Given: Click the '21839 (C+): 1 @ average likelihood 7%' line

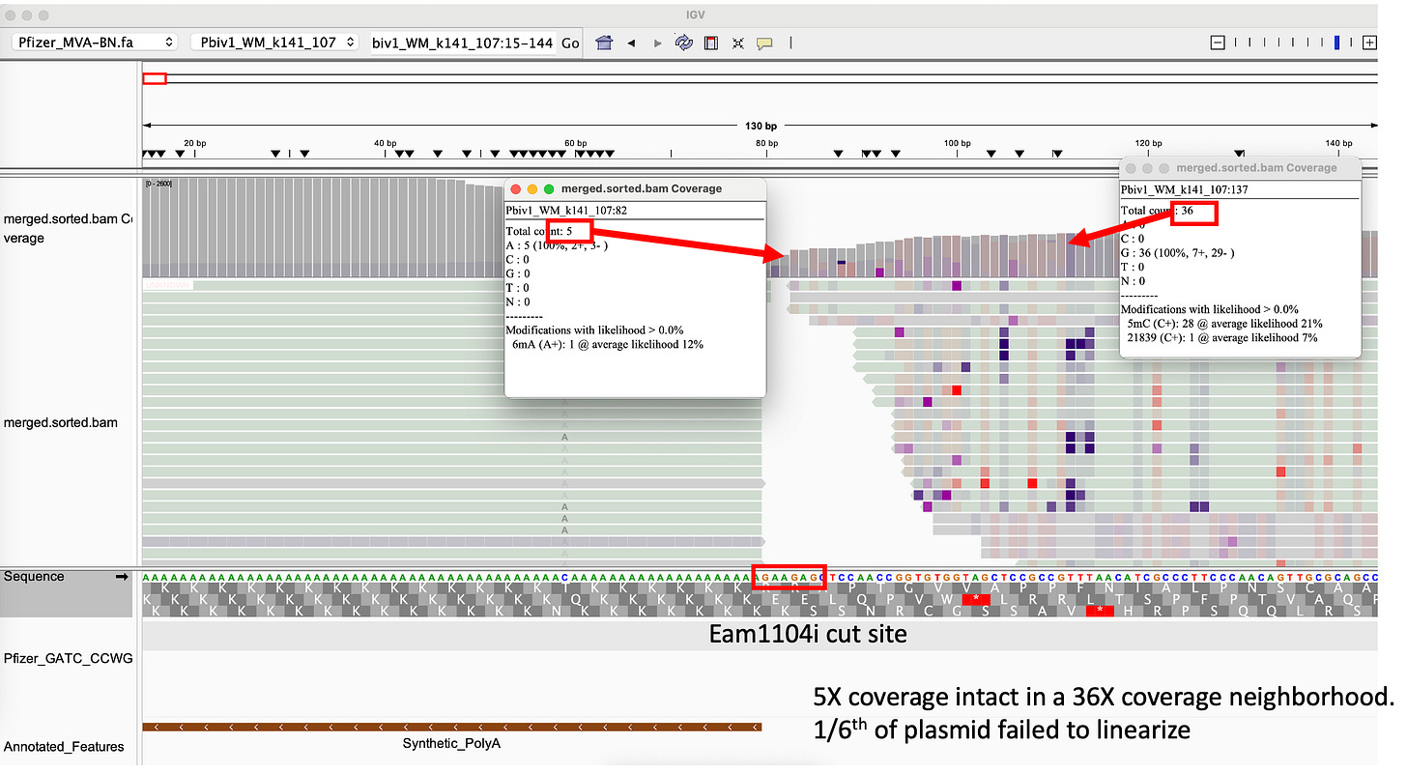Looking at the screenshot, I should (x=1222, y=338).
